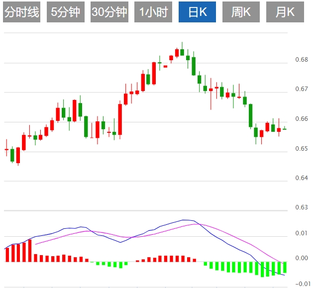Image resolution: width=318 pixels, height=288 pixels.
Task: Click the active 日K tab
Action: [x=198, y=12]
